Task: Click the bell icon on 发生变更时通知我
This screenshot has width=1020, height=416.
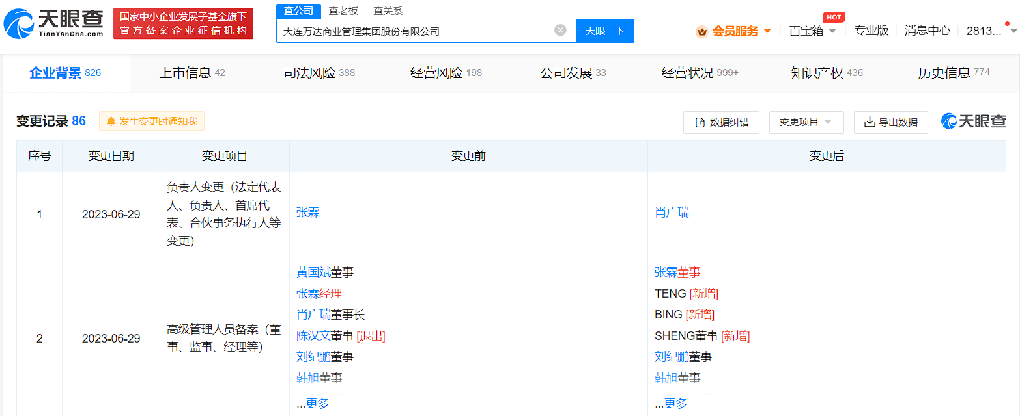Action: click(x=111, y=122)
